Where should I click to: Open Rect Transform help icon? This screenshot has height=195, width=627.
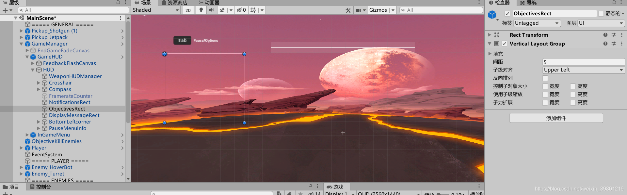click(x=605, y=35)
